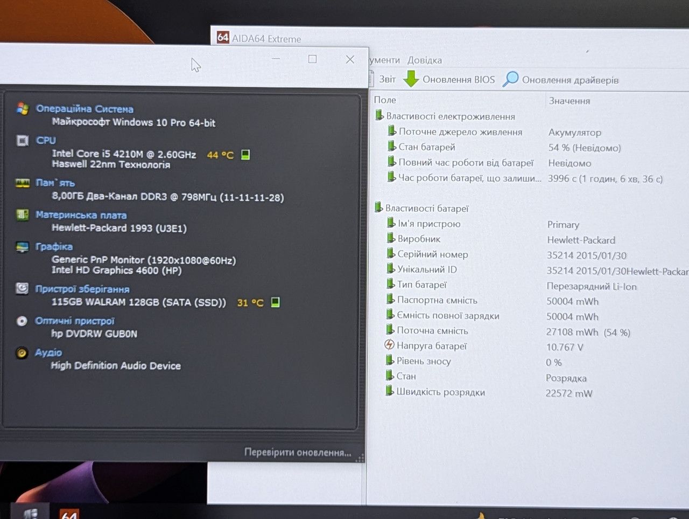Click the hp DVDRW GUB0N text
This screenshot has width=689, height=519.
pyautogui.click(x=94, y=334)
